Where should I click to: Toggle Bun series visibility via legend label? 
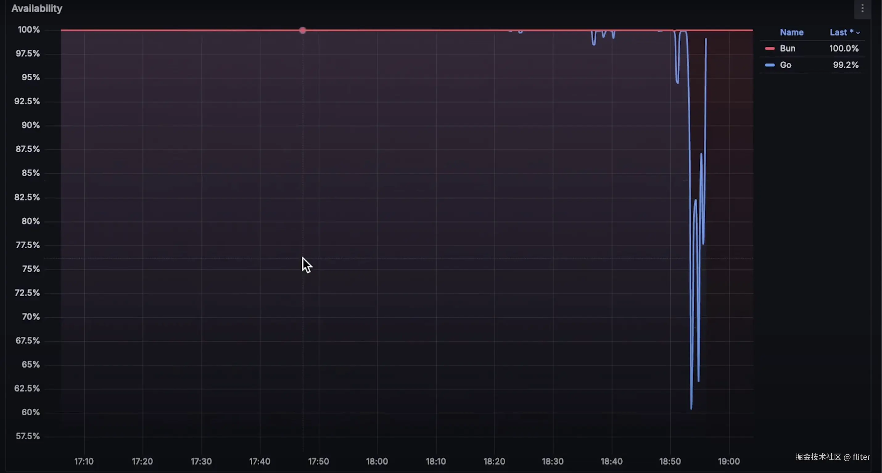(787, 49)
